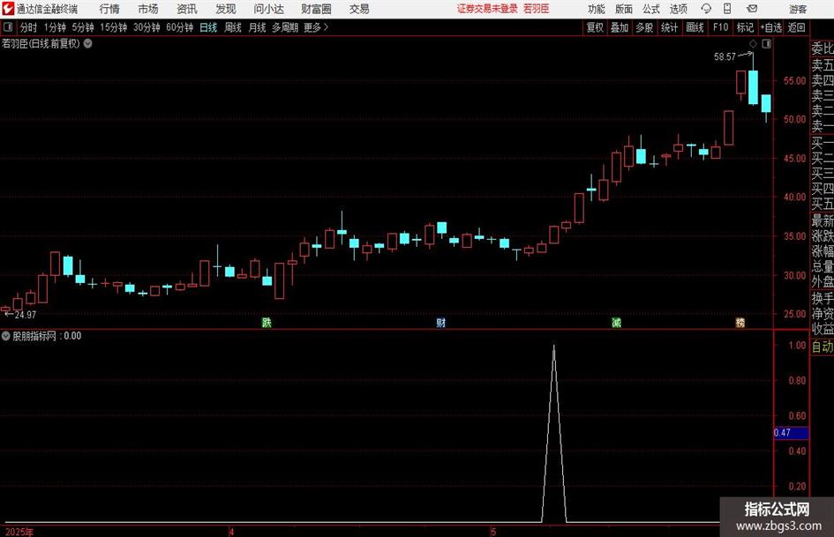Viewport: 834px width, 537px height.
Task: Open the 市场 menu
Action: point(148,9)
